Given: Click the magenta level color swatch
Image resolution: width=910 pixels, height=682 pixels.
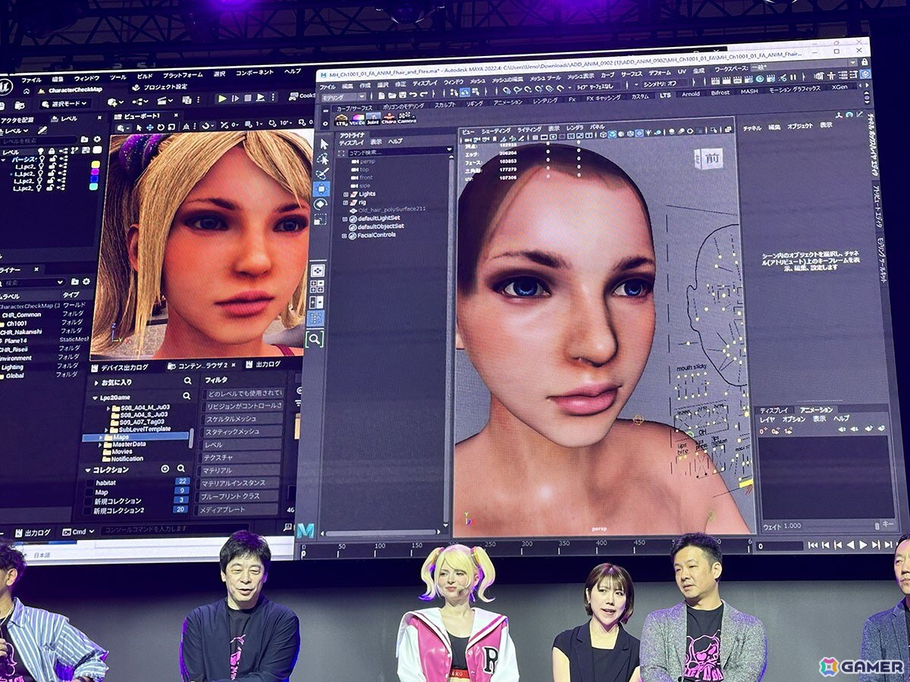Looking at the screenshot, I should [x=95, y=171].
